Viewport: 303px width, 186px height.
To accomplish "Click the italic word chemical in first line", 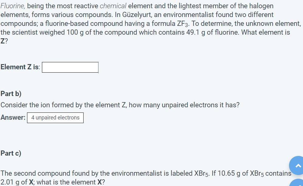I will [113, 6].
